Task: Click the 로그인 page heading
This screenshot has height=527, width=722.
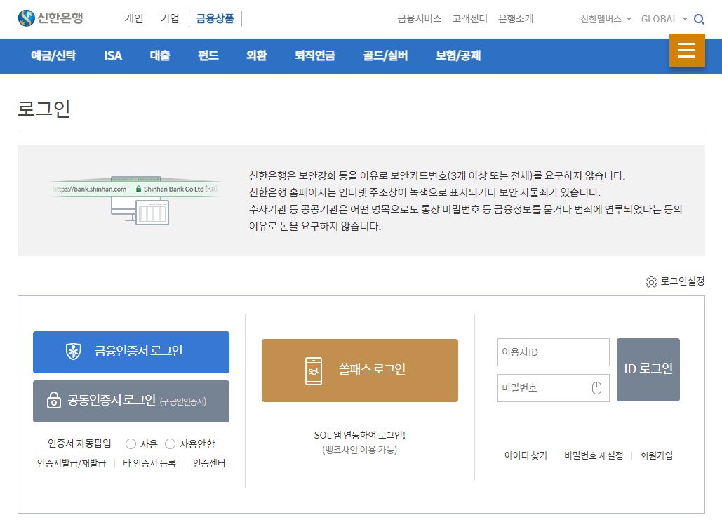Action: [x=44, y=109]
